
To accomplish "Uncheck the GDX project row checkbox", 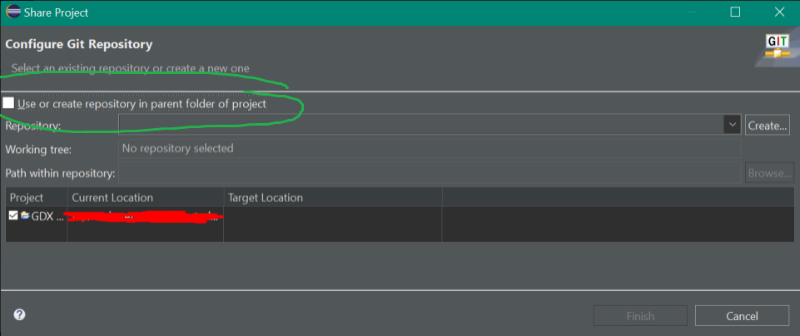I will [x=13, y=215].
